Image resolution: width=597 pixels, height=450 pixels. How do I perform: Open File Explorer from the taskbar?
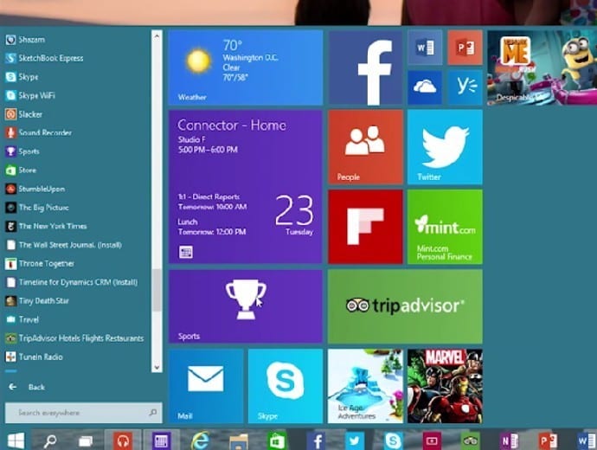239,440
